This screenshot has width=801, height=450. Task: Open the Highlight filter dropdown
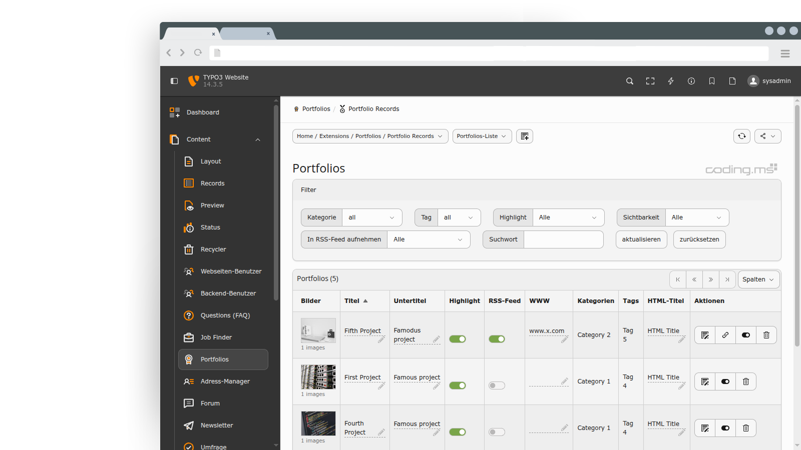tap(568, 217)
